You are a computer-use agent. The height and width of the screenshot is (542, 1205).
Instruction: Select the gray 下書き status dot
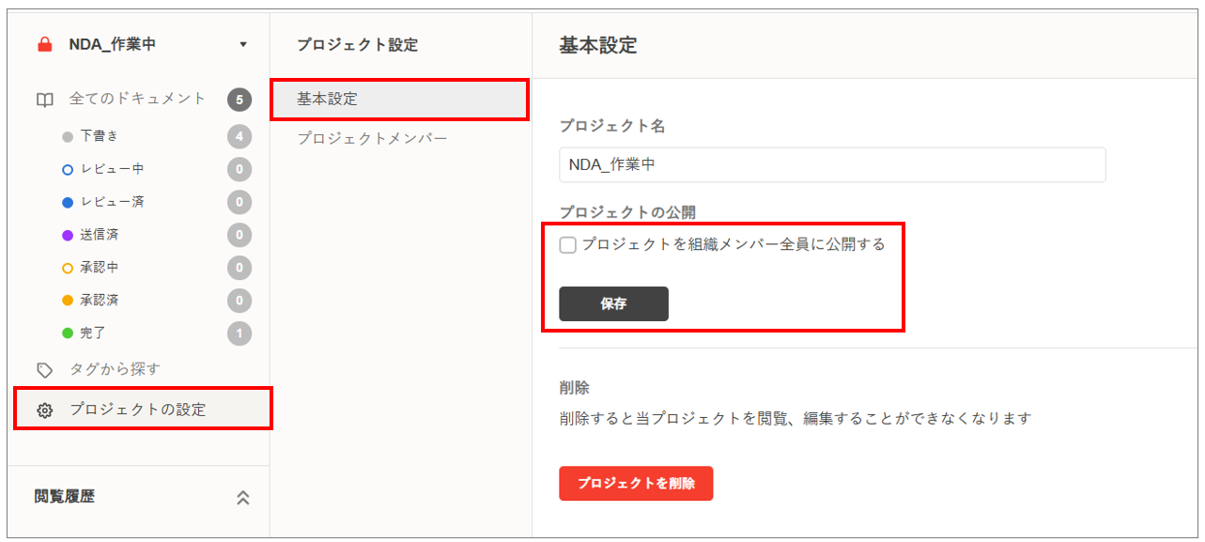click(x=68, y=137)
